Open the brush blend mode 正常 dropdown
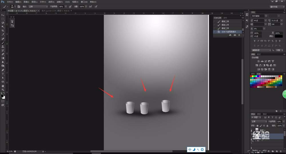The image size is (286, 154). [38, 7]
